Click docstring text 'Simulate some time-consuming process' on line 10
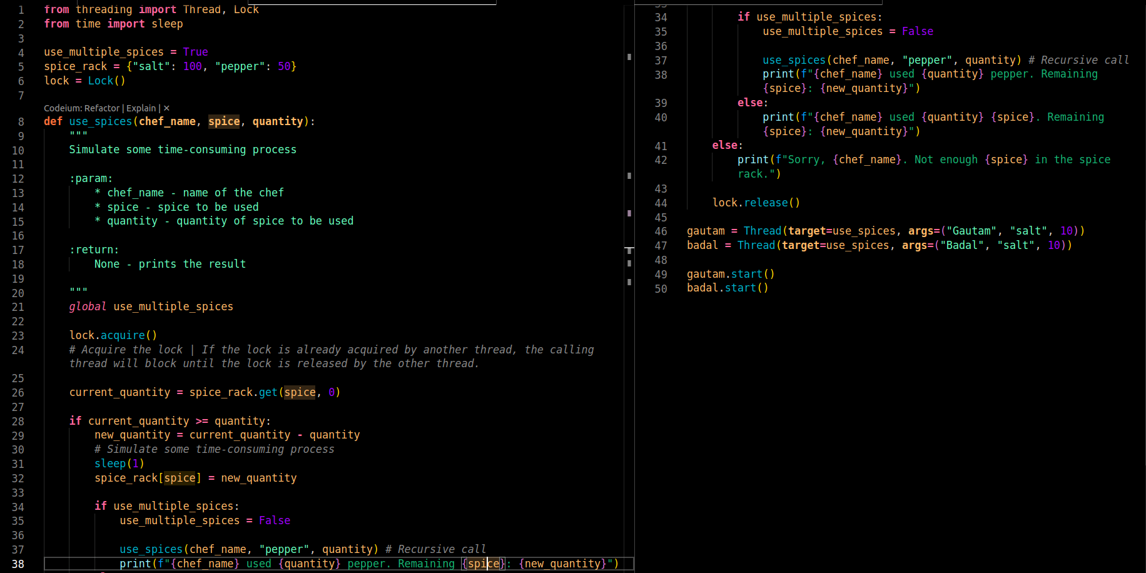 pos(183,150)
